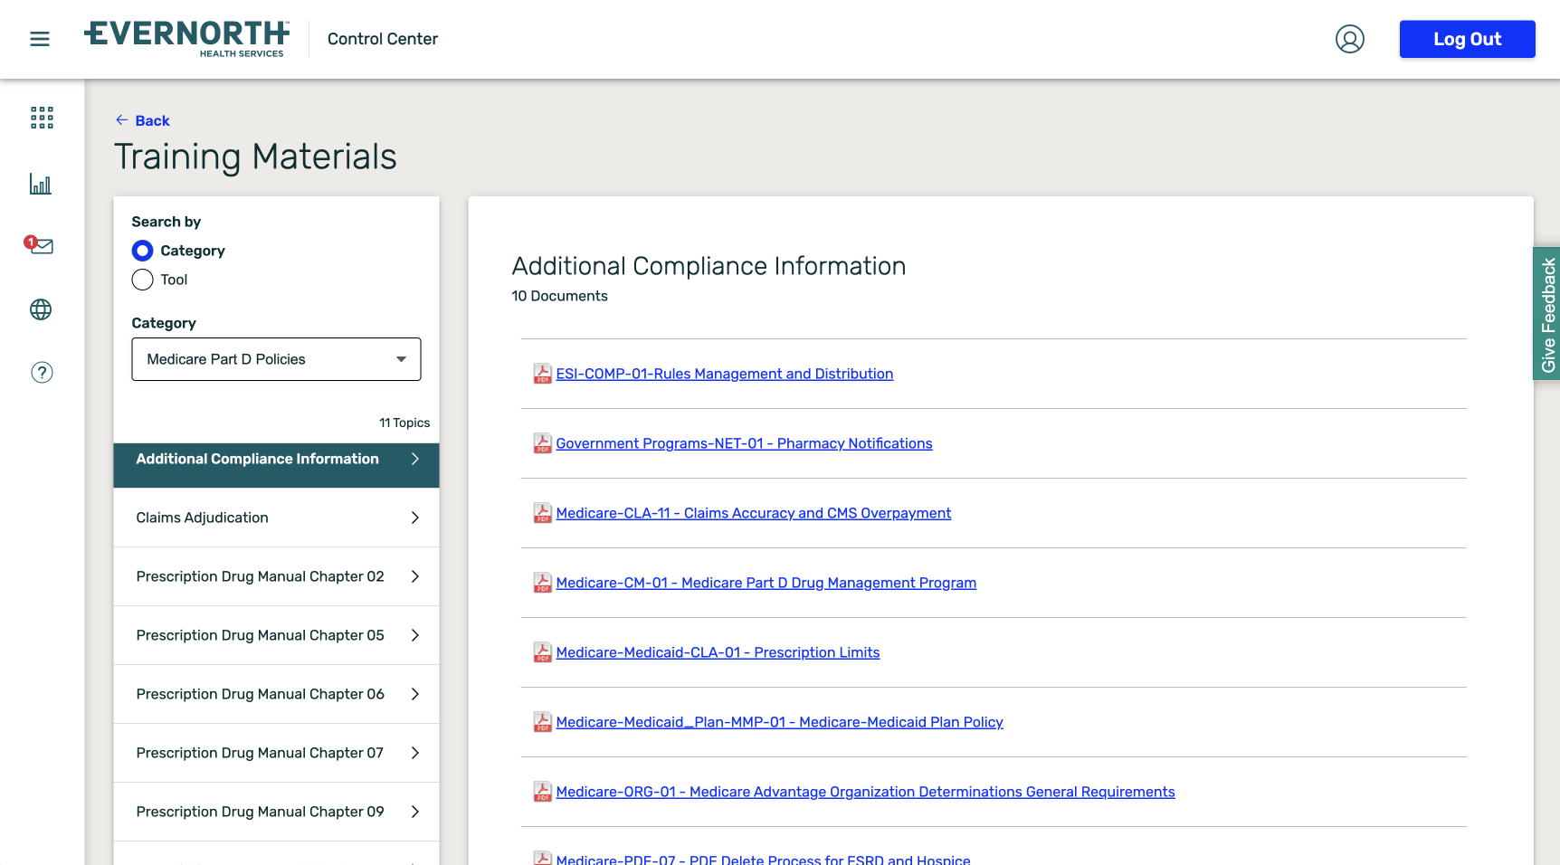
Task: Open the user profile icon
Action: pyautogui.click(x=1349, y=39)
